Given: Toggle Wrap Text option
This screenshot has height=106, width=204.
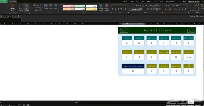Looking at the screenshot, I should pos(137,6).
